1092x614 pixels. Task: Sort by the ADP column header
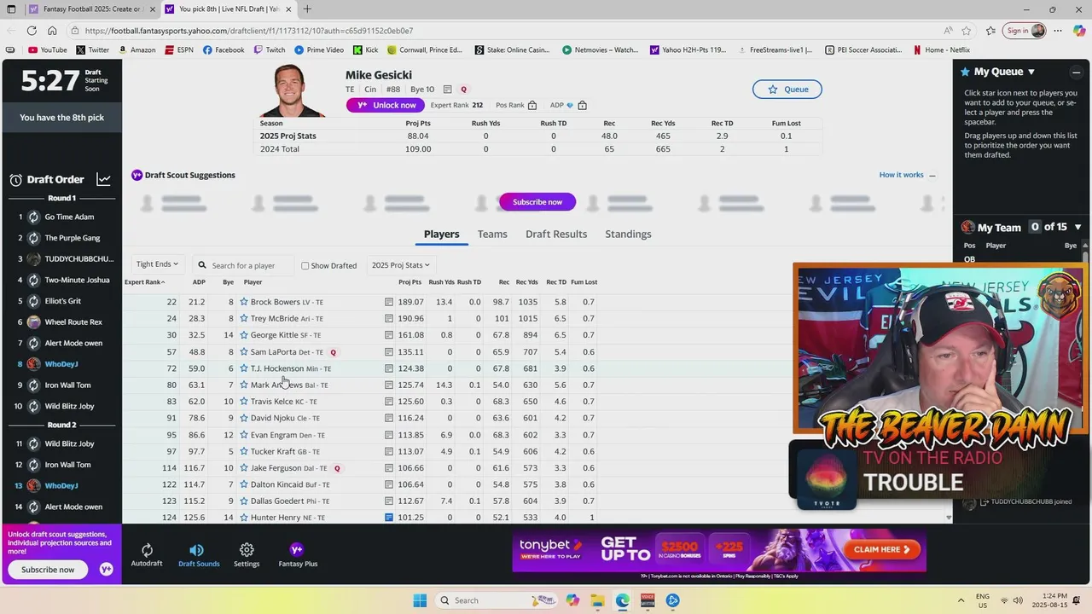[x=199, y=282]
